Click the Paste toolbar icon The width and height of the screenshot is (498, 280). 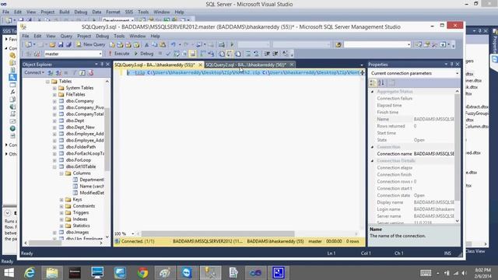click(x=163, y=45)
